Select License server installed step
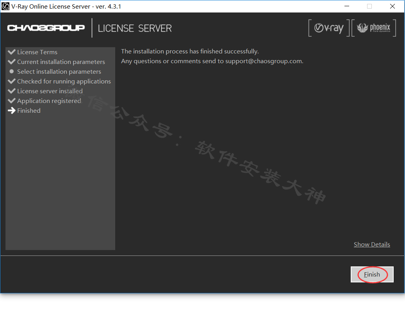 (x=50, y=91)
